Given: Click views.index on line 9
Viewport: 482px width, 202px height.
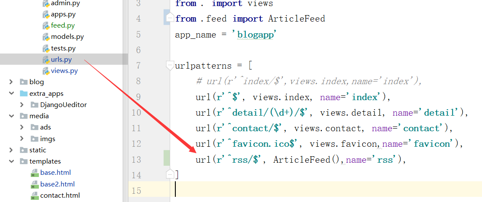Looking at the screenshot, I should (x=281, y=97).
